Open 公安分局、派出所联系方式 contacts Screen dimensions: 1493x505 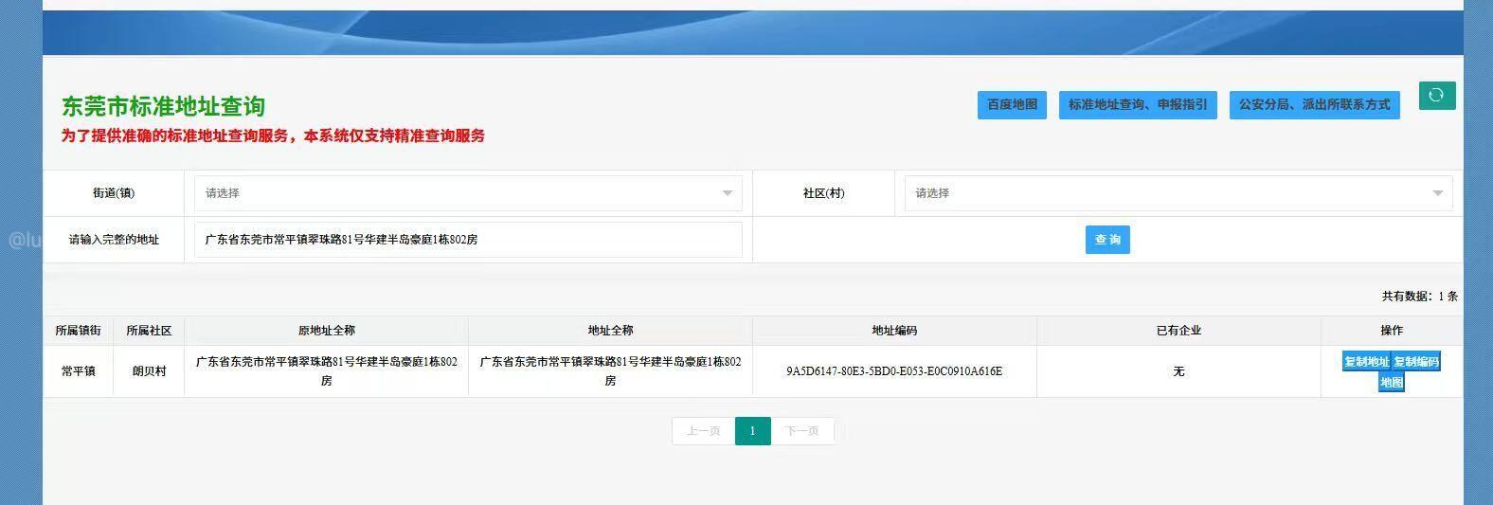pyautogui.click(x=1314, y=105)
